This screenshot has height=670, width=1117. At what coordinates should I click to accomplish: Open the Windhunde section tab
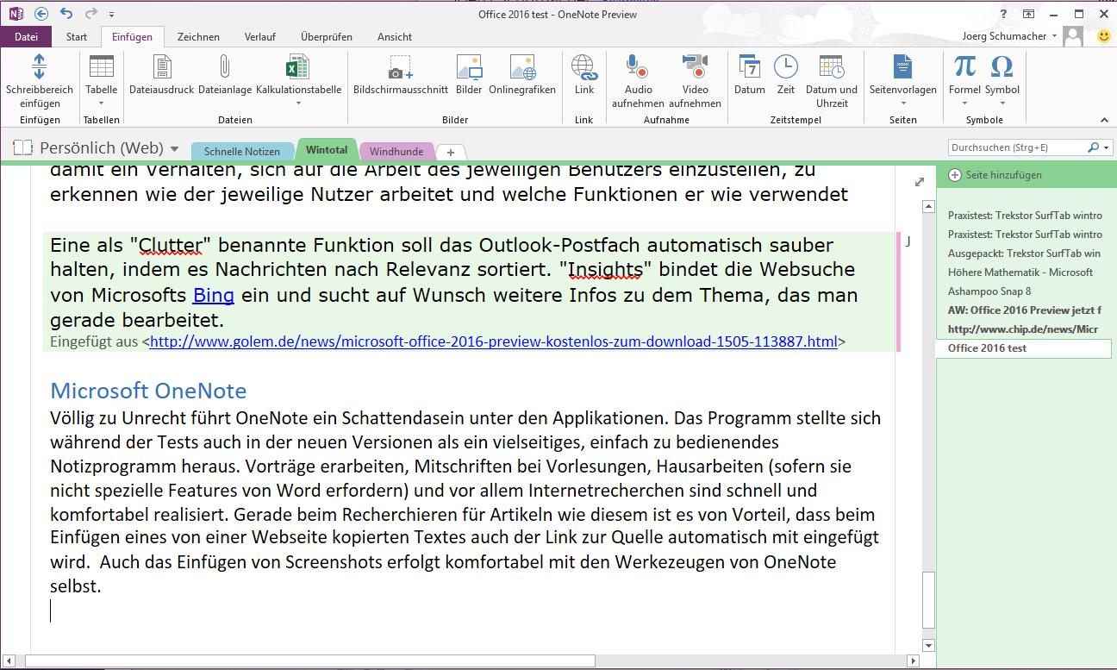pos(396,151)
